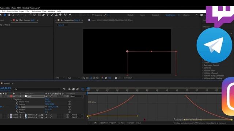Collapse the Null 1 layer twirl

(x=9, y=96)
